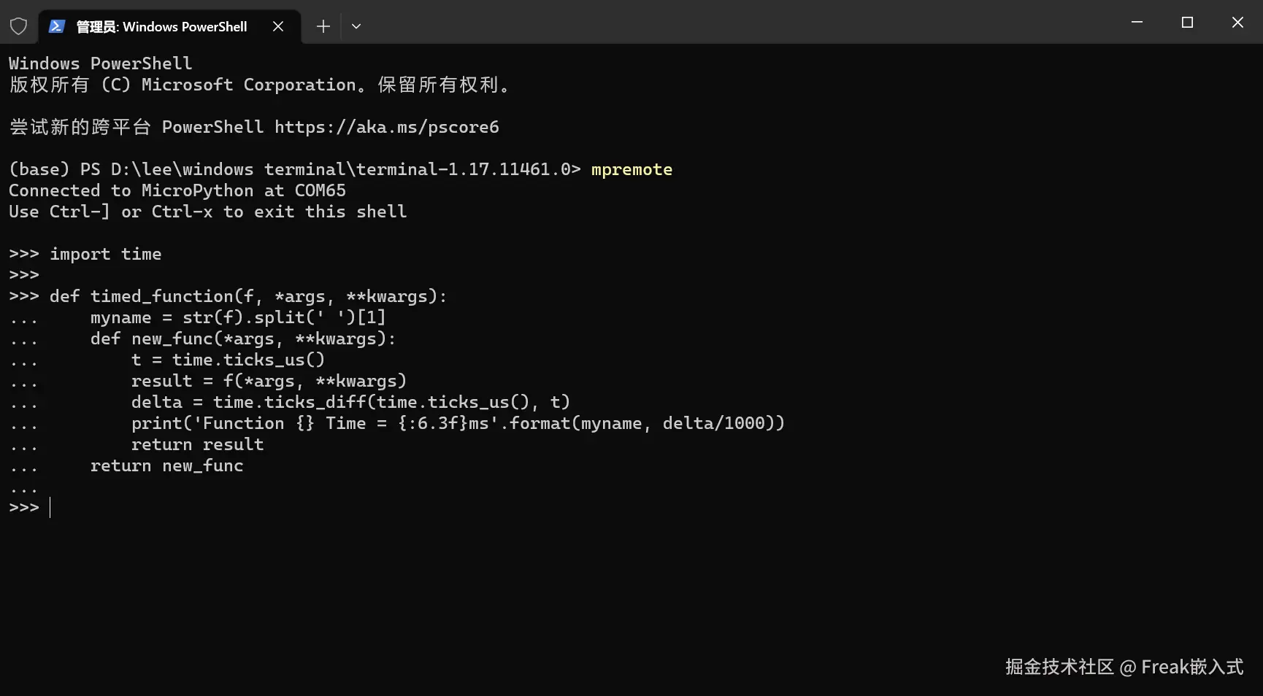Close the Windows PowerShell tab
1263x696 pixels.
tap(278, 27)
